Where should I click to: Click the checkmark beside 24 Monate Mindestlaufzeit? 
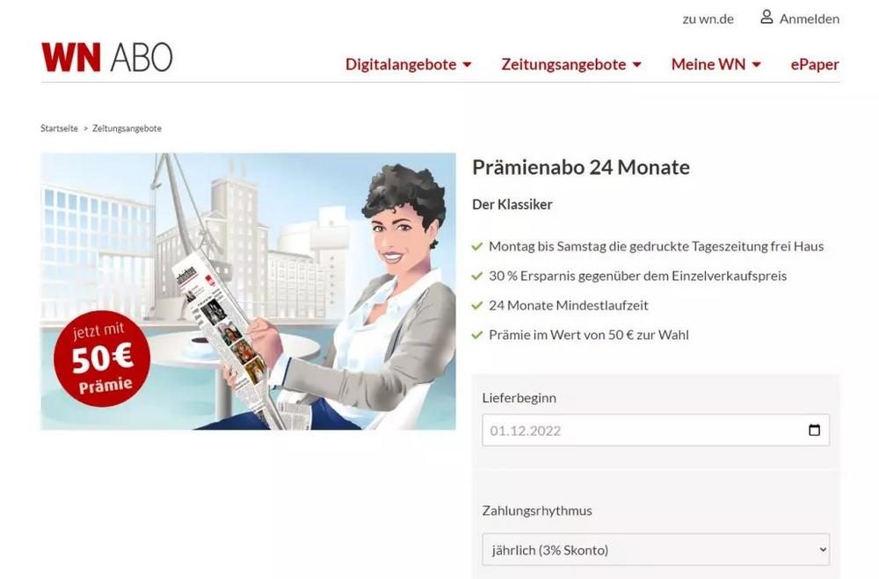pos(477,306)
